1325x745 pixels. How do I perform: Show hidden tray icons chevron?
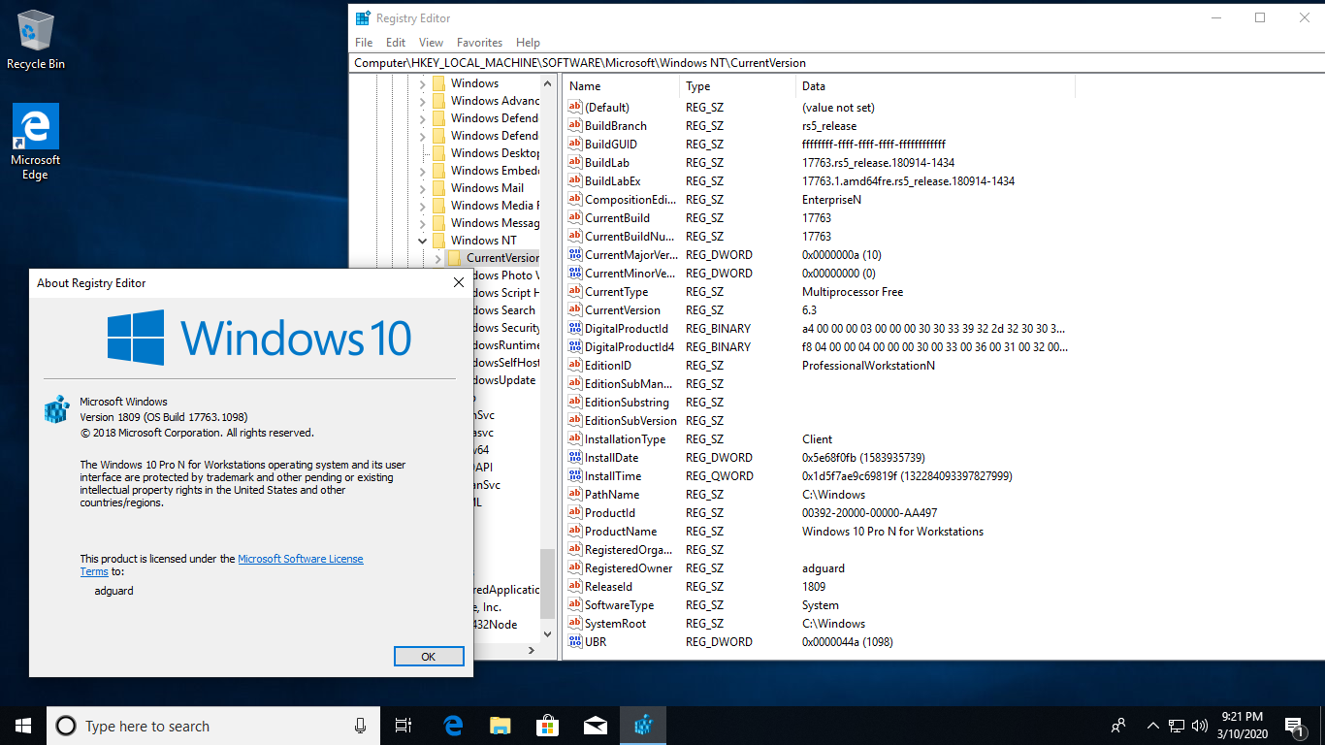[1152, 726]
